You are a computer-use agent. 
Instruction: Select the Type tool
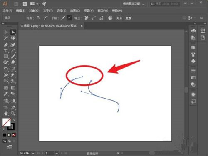6,51
